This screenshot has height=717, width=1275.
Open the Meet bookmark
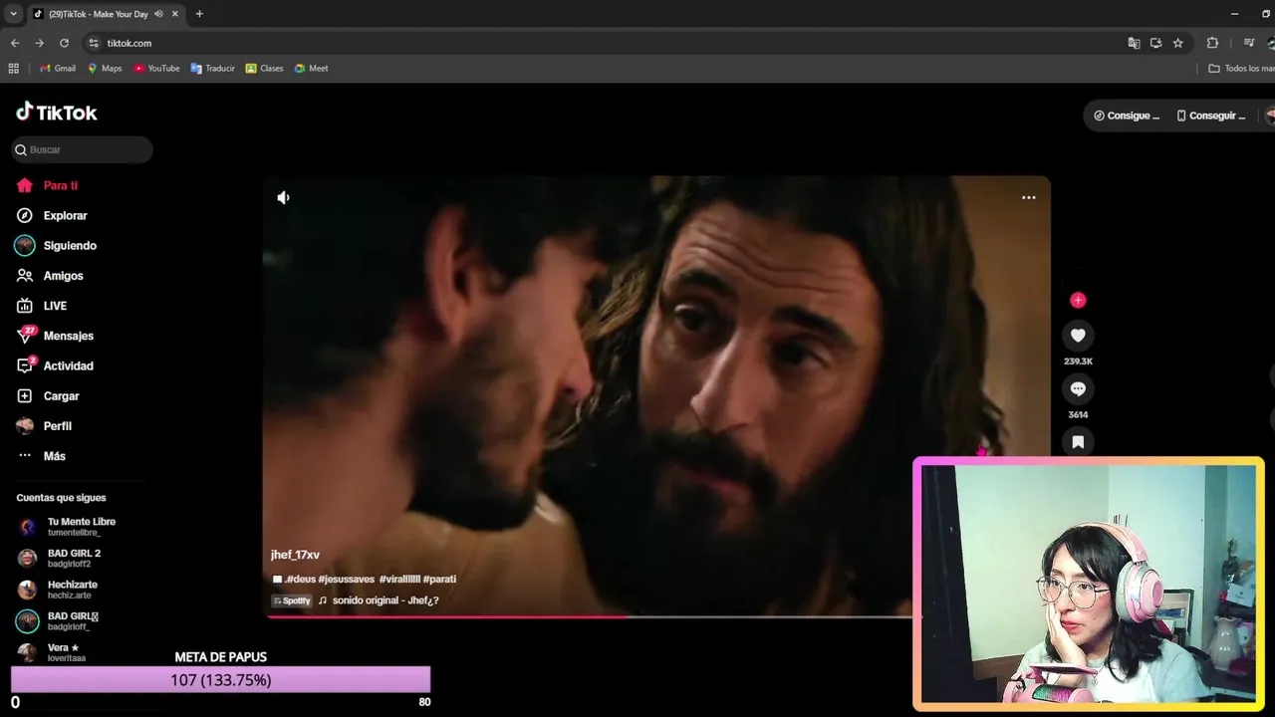click(312, 69)
